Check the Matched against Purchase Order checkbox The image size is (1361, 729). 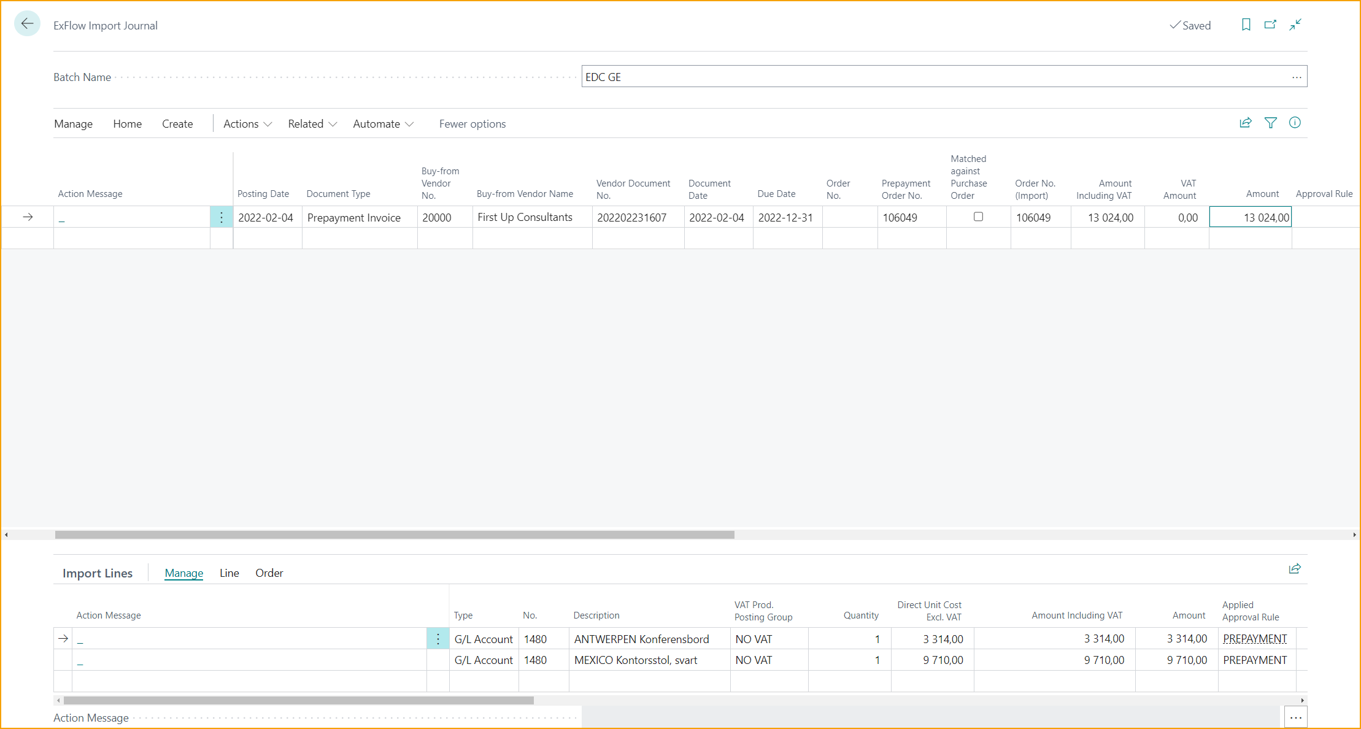[x=978, y=217]
